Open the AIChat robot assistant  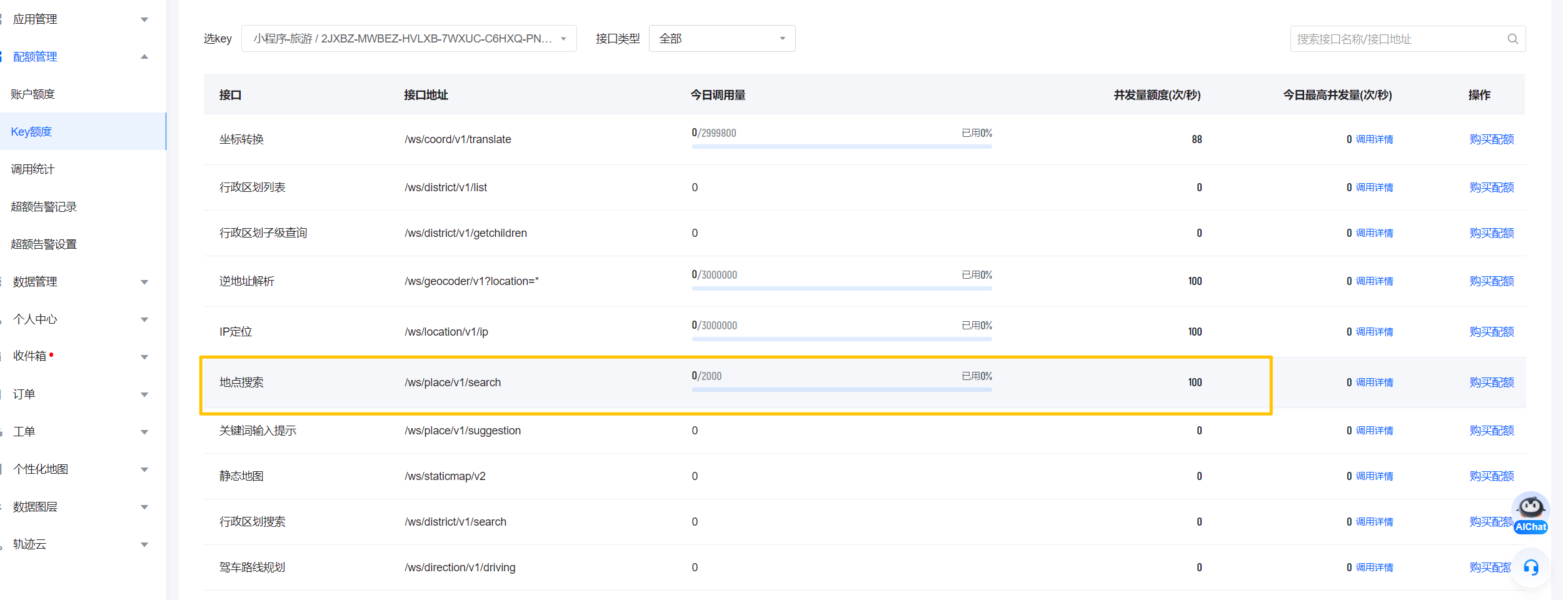click(1530, 512)
